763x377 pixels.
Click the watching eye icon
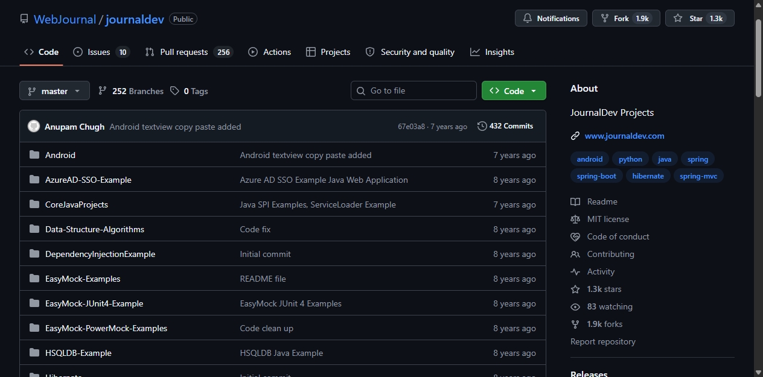pyautogui.click(x=575, y=306)
